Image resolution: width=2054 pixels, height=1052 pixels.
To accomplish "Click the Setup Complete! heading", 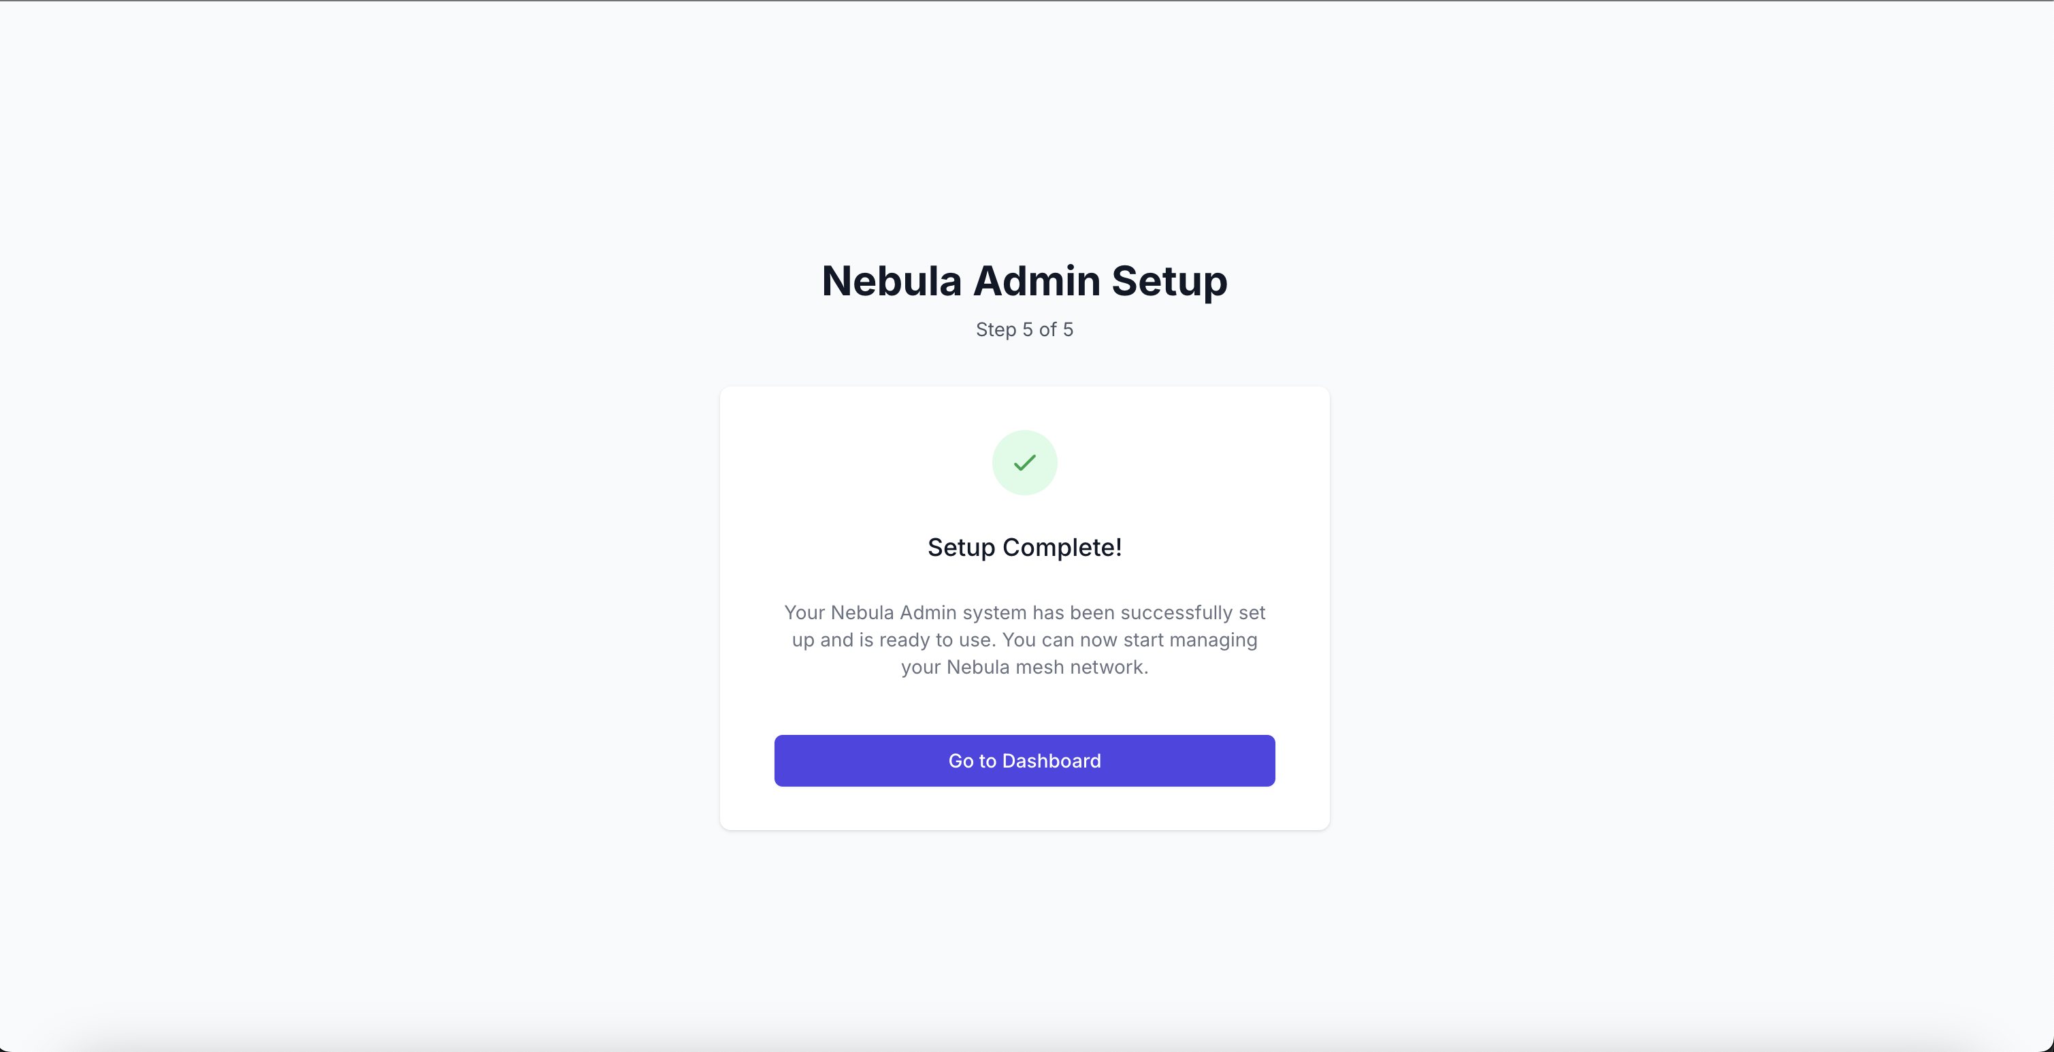I will pyautogui.click(x=1024, y=548).
